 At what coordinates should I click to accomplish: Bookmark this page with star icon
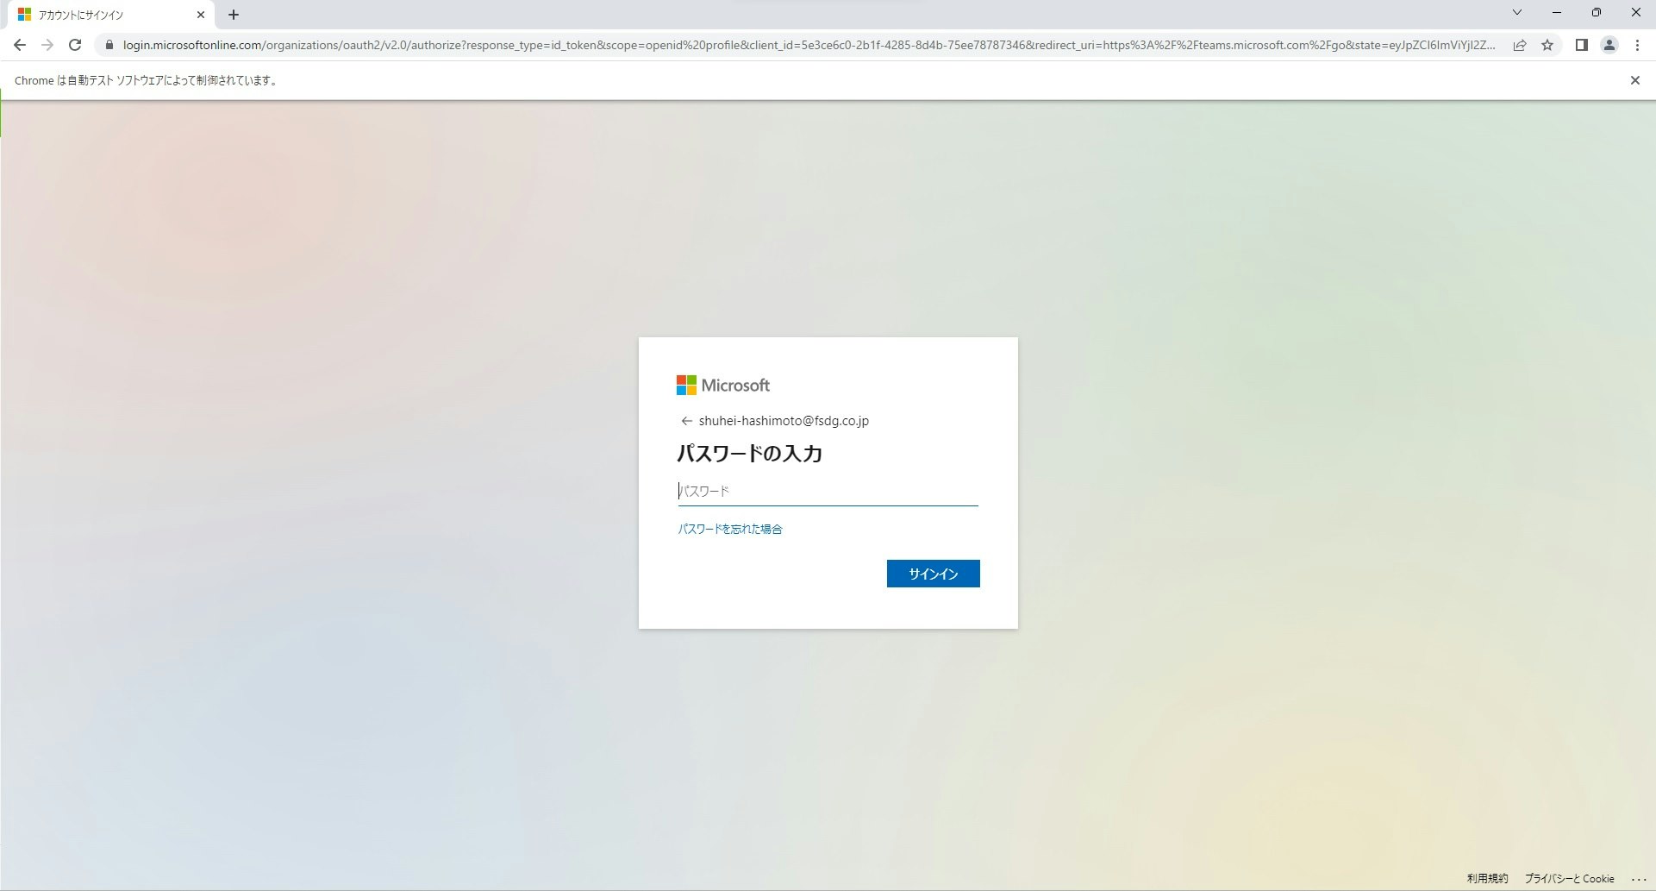tap(1547, 45)
